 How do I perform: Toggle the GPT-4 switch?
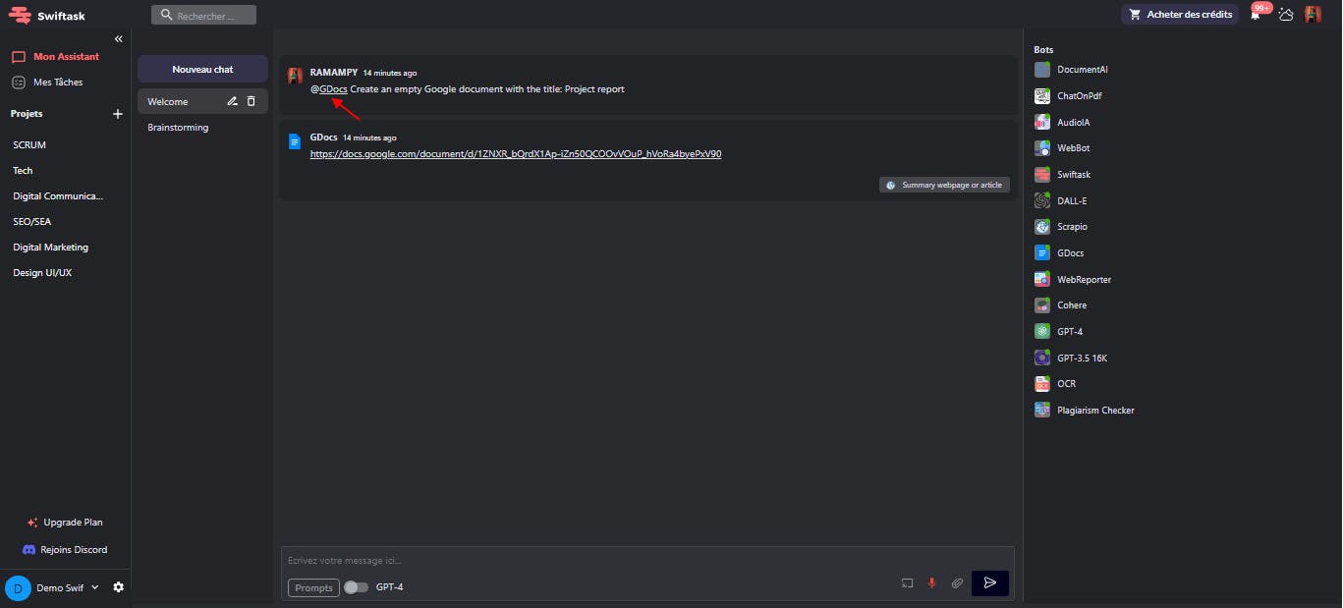pyautogui.click(x=356, y=587)
